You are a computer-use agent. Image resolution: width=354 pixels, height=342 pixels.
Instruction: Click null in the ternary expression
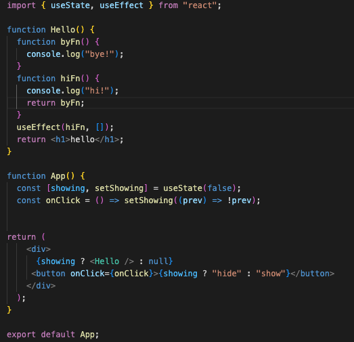click(158, 261)
